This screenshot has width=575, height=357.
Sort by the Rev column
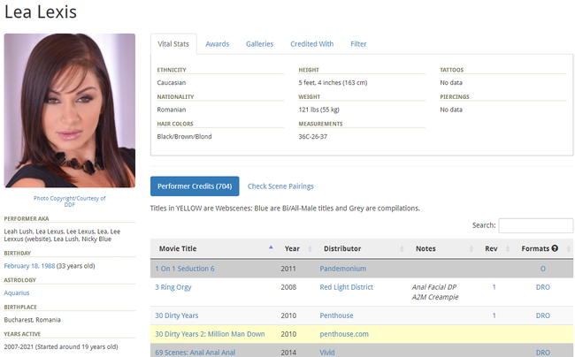pos(495,248)
